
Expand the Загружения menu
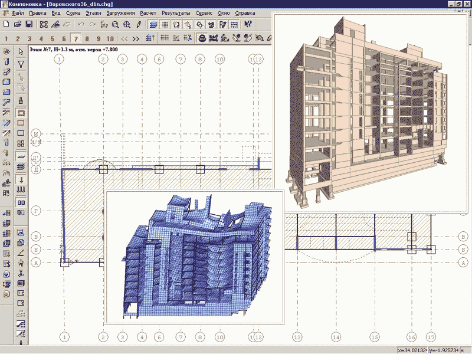(120, 13)
